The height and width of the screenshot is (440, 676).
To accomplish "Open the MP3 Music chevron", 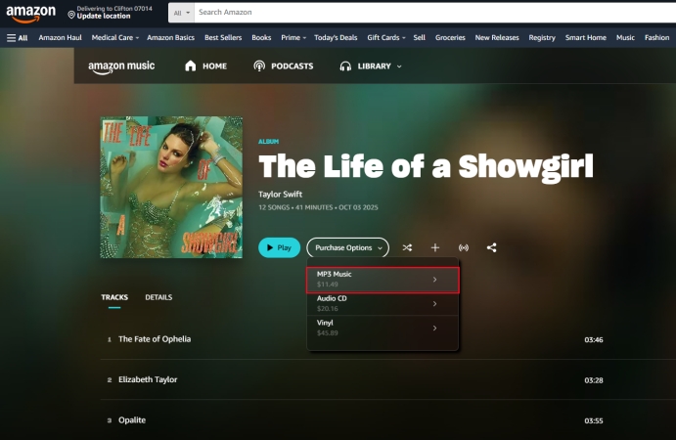I will click(x=434, y=280).
